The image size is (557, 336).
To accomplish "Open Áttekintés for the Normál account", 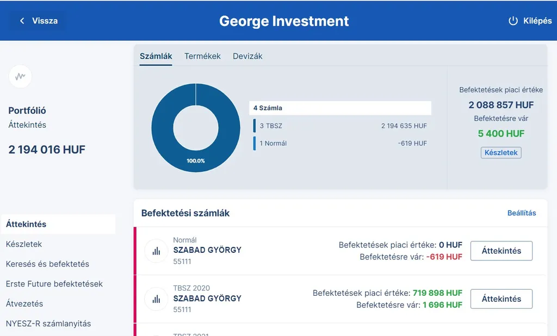I will [501, 251].
